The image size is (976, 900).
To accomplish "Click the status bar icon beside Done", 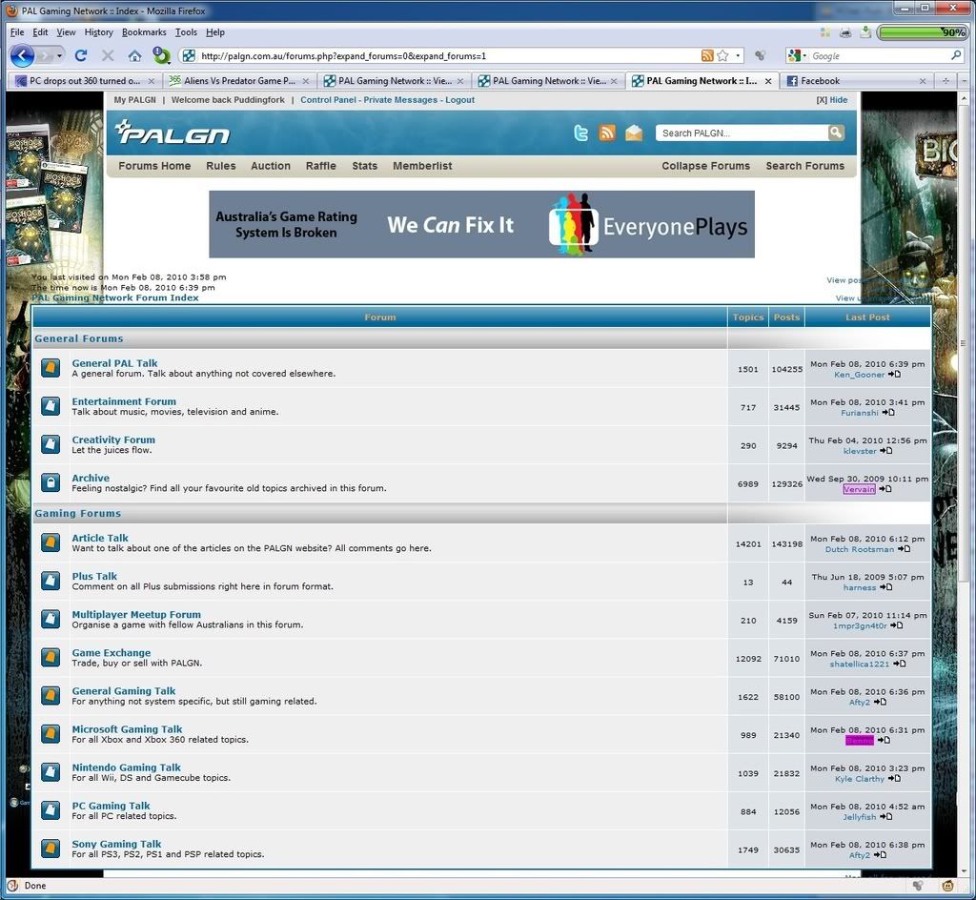I will pyautogui.click(x=12, y=886).
